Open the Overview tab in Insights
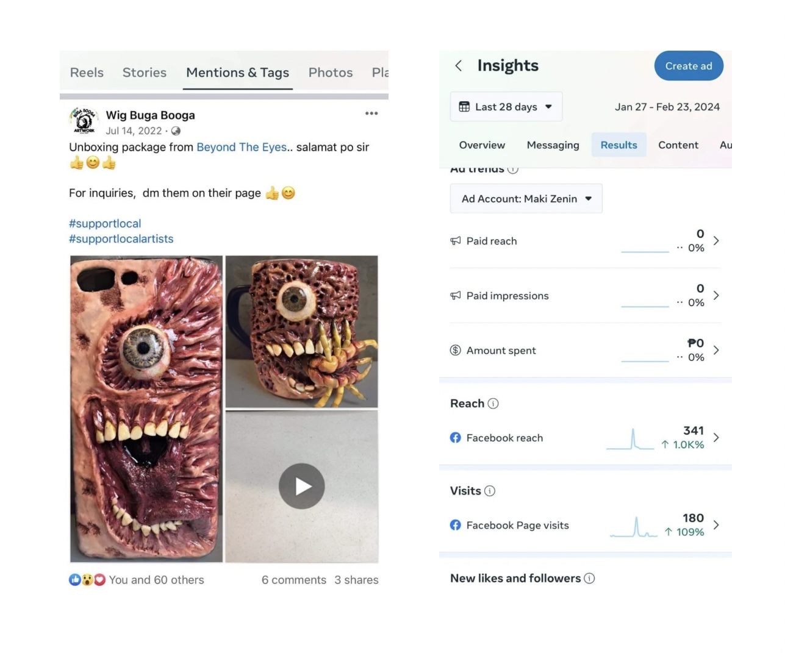This screenshot has height=653, width=785. [482, 145]
